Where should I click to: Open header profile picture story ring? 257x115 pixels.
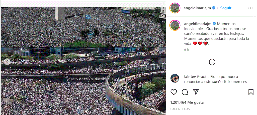click(175, 8)
